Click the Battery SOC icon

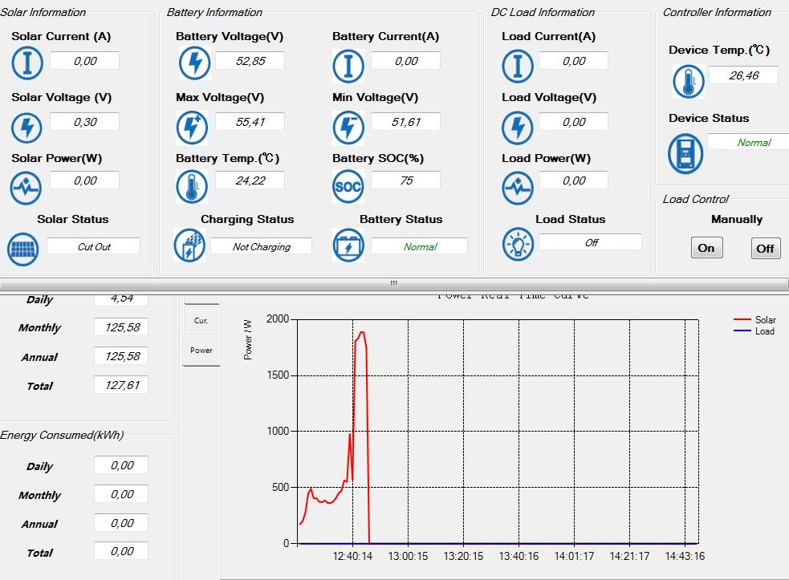point(348,187)
